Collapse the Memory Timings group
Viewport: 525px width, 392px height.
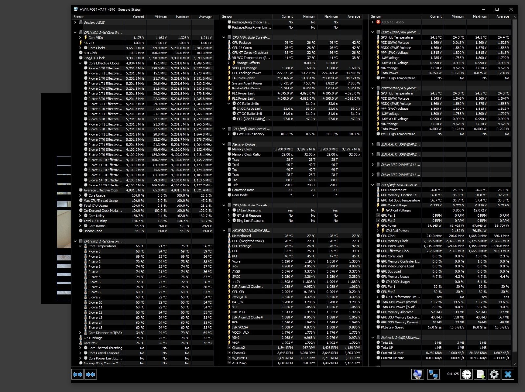(224, 144)
